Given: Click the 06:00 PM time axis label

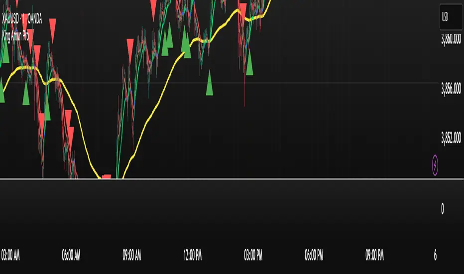Looking at the screenshot, I should [x=314, y=255].
